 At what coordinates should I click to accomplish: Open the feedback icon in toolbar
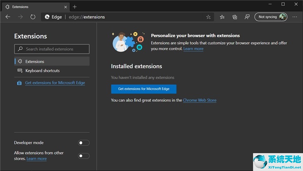point(247,17)
